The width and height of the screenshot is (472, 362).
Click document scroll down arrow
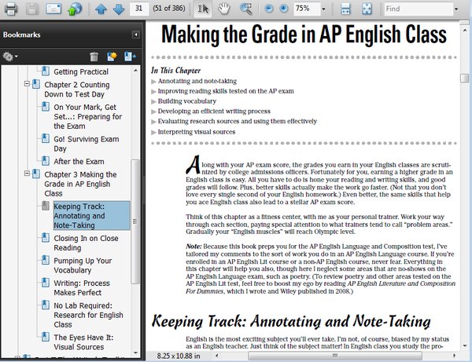tap(464, 346)
